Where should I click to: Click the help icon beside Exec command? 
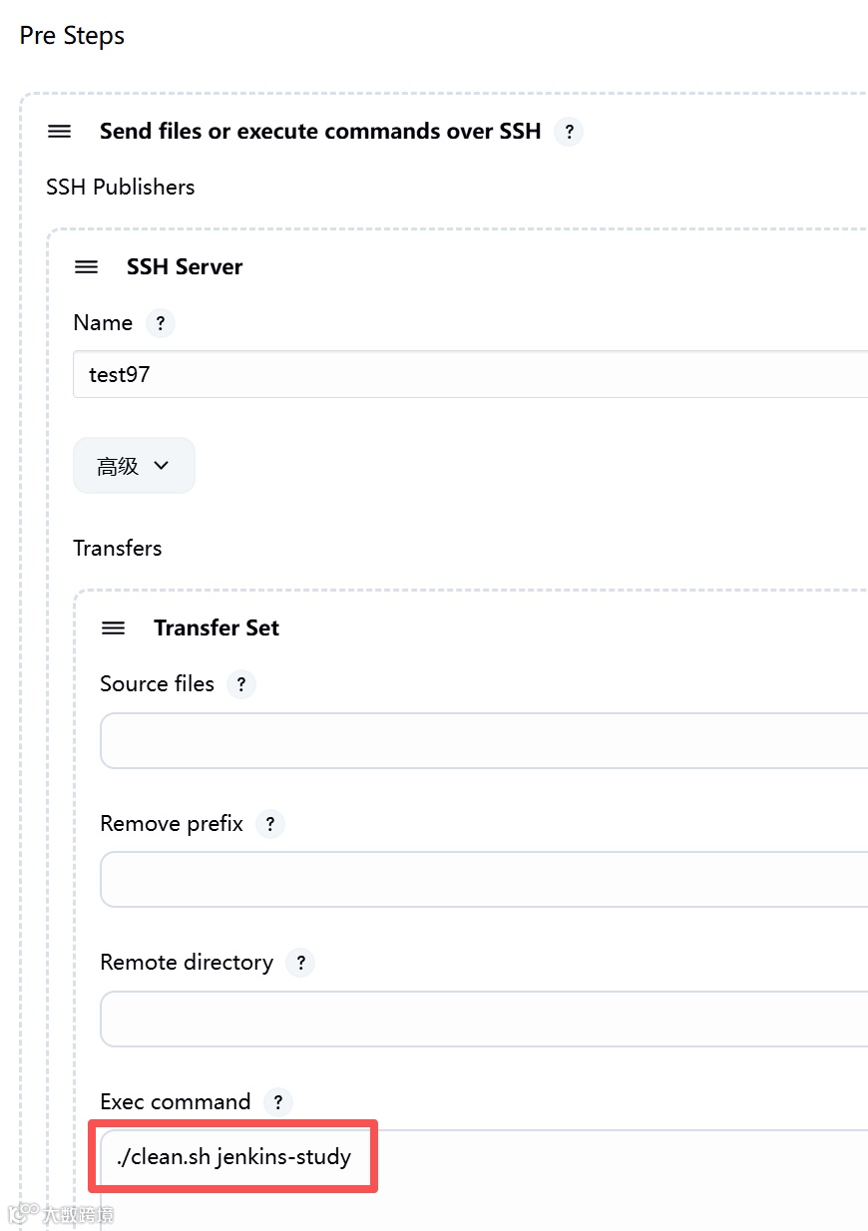(278, 1102)
